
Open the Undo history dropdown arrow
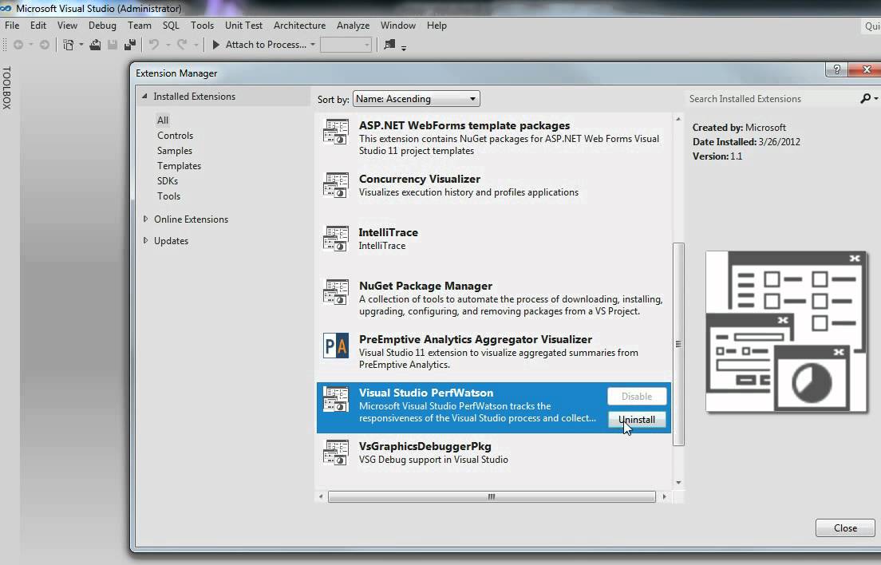click(168, 45)
